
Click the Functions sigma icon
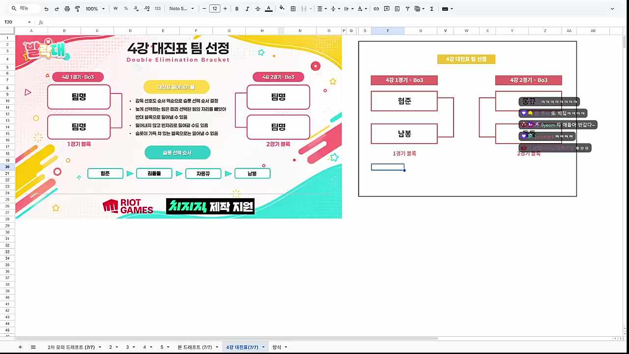(x=431, y=9)
